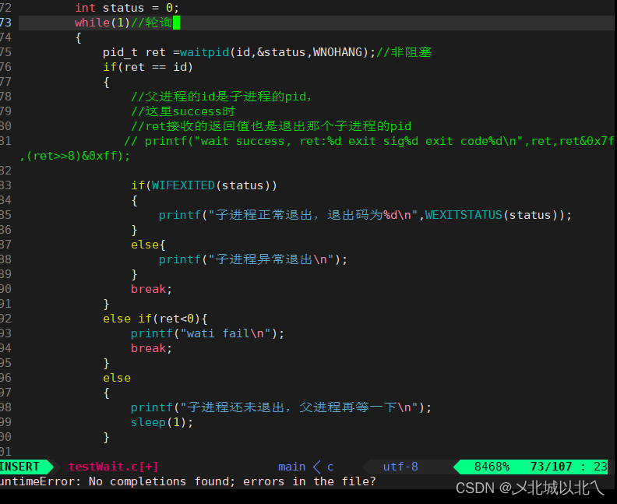Place cursor on 'int status = 0;' line
617x504 pixels.
click(x=127, y=8)
